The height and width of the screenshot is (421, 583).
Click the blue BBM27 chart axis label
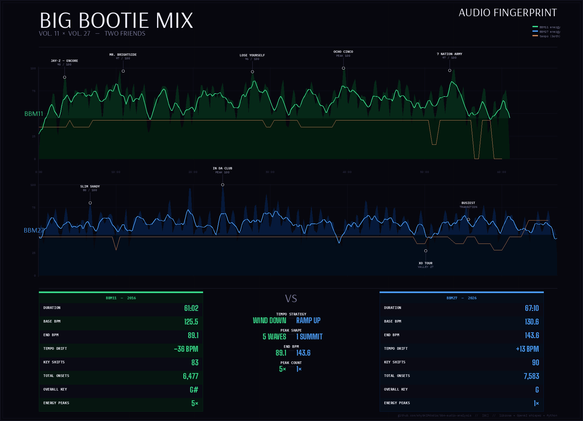pos(34,230)
